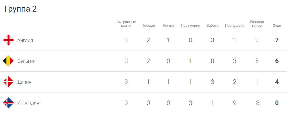The height and width of the screenshot is (113, 287).
Task: Select Belgium's 8 goals scored cell
Action: (213, 61)
